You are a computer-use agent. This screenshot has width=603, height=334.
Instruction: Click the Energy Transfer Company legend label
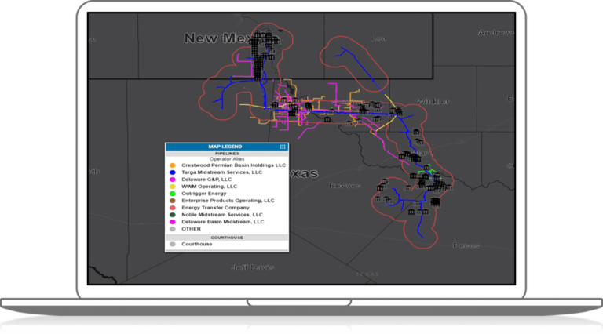pyautogui.click(x=217, y=208)
